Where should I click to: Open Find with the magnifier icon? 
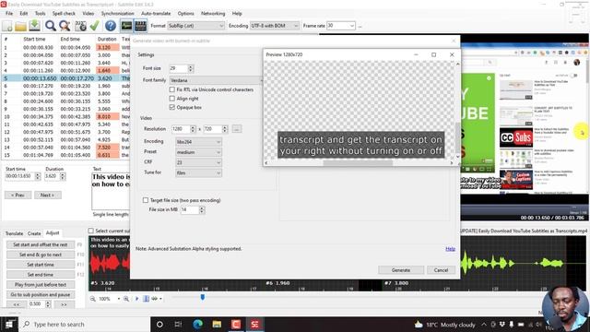coord(51,26)
